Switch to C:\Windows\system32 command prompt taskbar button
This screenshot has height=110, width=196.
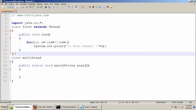[x=67, y=107]
